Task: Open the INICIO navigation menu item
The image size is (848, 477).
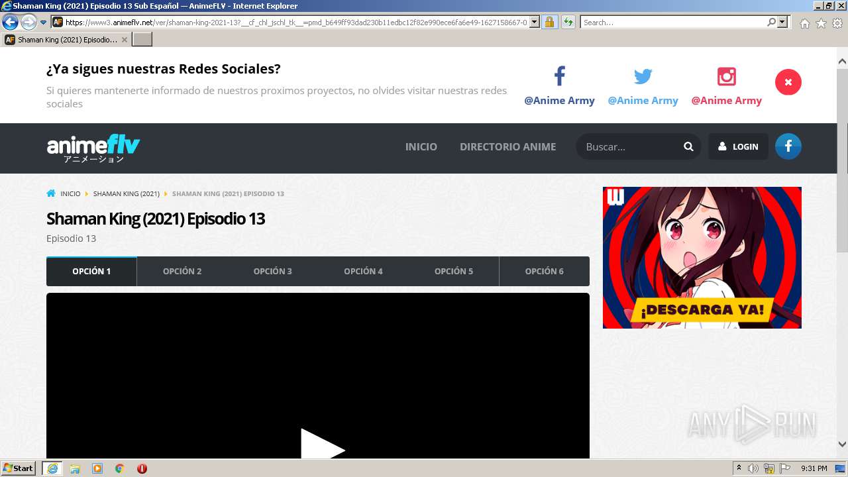Action: (421, 147)
